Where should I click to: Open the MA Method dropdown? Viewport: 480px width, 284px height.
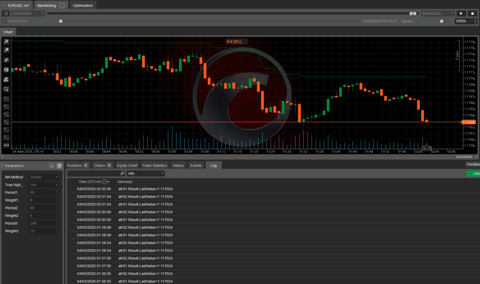click(43, 177)
